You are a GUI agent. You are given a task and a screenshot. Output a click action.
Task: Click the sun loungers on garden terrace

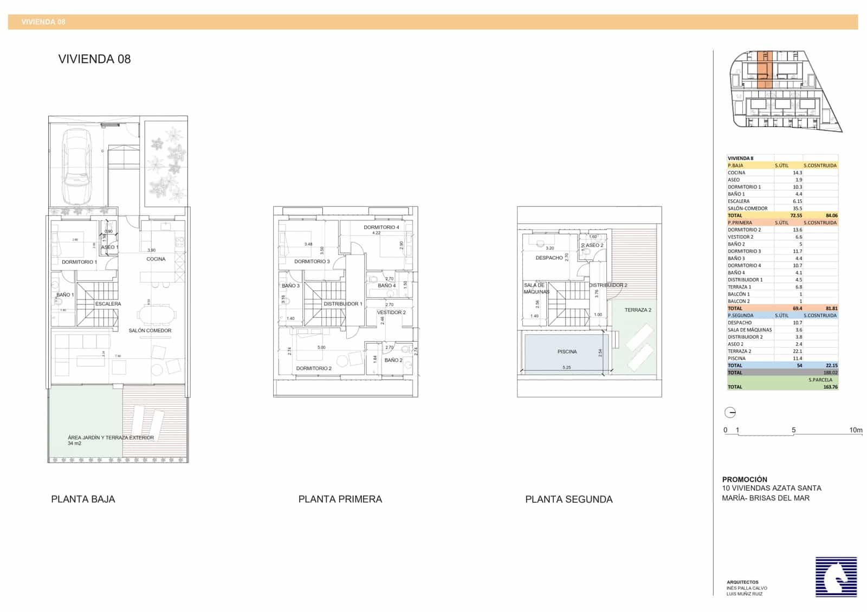pos(147,422)
